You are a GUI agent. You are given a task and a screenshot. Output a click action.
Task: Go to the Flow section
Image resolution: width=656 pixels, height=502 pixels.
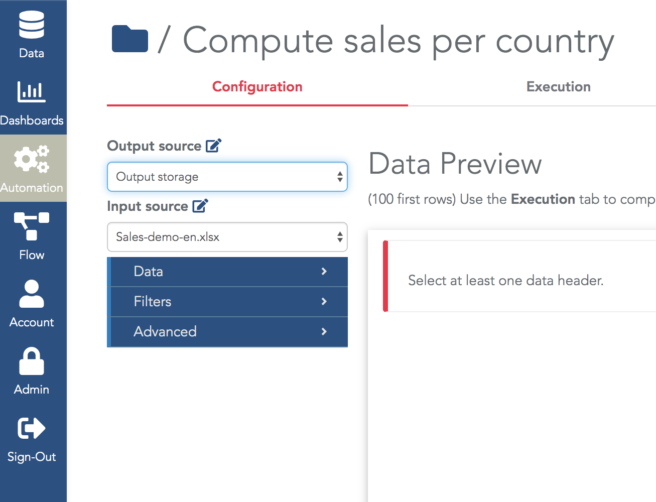click(32, 235)
